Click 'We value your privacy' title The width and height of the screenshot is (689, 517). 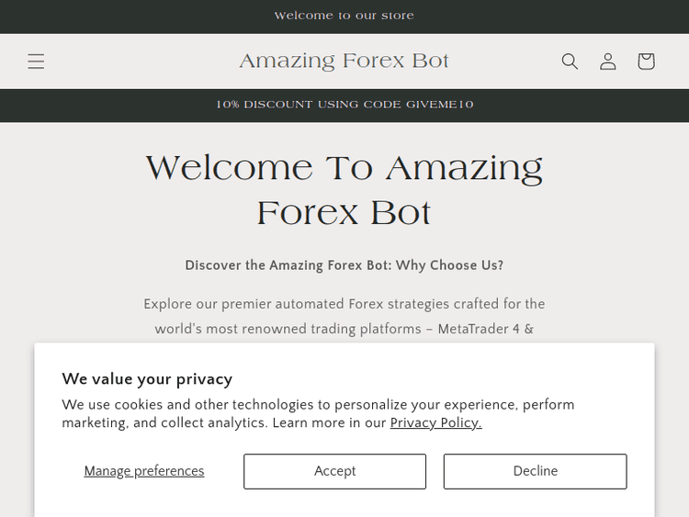tap(147, 378)
